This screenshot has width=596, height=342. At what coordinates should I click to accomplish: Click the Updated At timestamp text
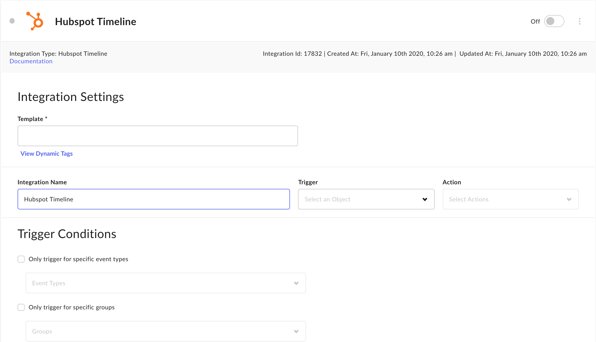click(523, 54)
